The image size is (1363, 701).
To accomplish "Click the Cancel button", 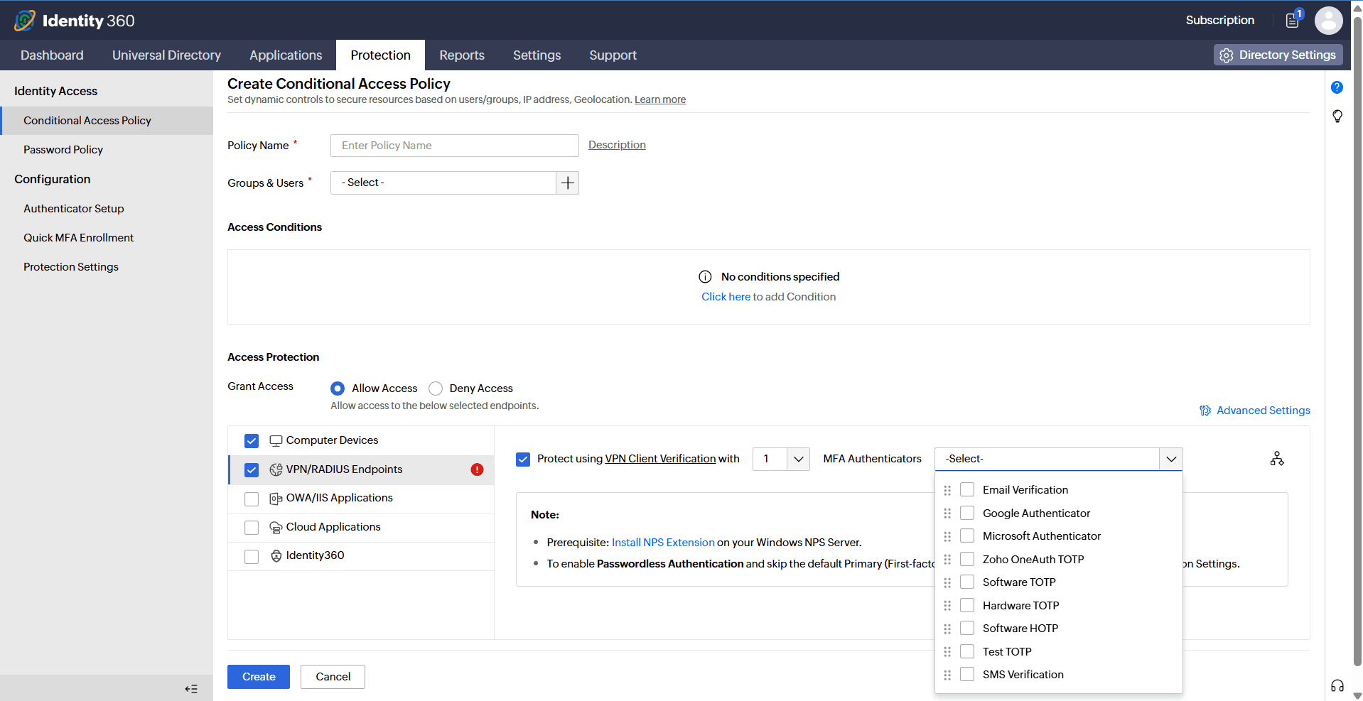I will (333, 677).
